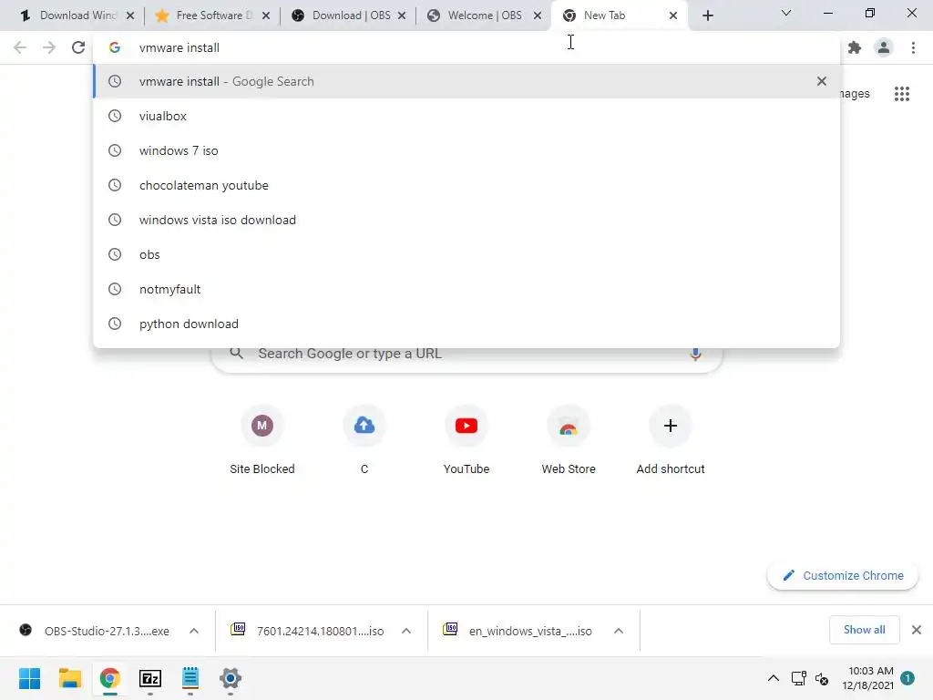Expand options for OBS-Studio exe download
Image resolution: width=933 pixels, height=700 pixels.
[194, 631]
